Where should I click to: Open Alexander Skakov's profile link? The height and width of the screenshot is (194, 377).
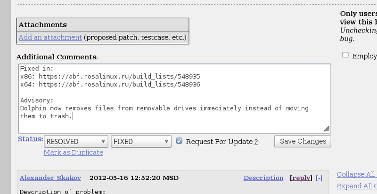[50, 178]
